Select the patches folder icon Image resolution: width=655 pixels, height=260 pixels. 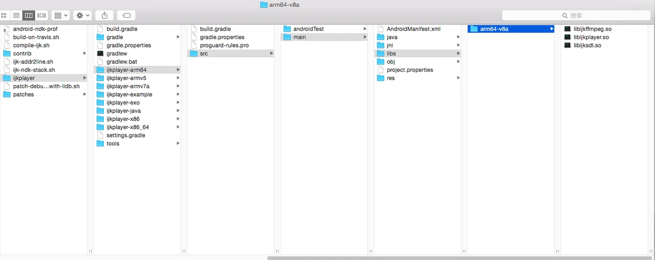coord(7,94)
